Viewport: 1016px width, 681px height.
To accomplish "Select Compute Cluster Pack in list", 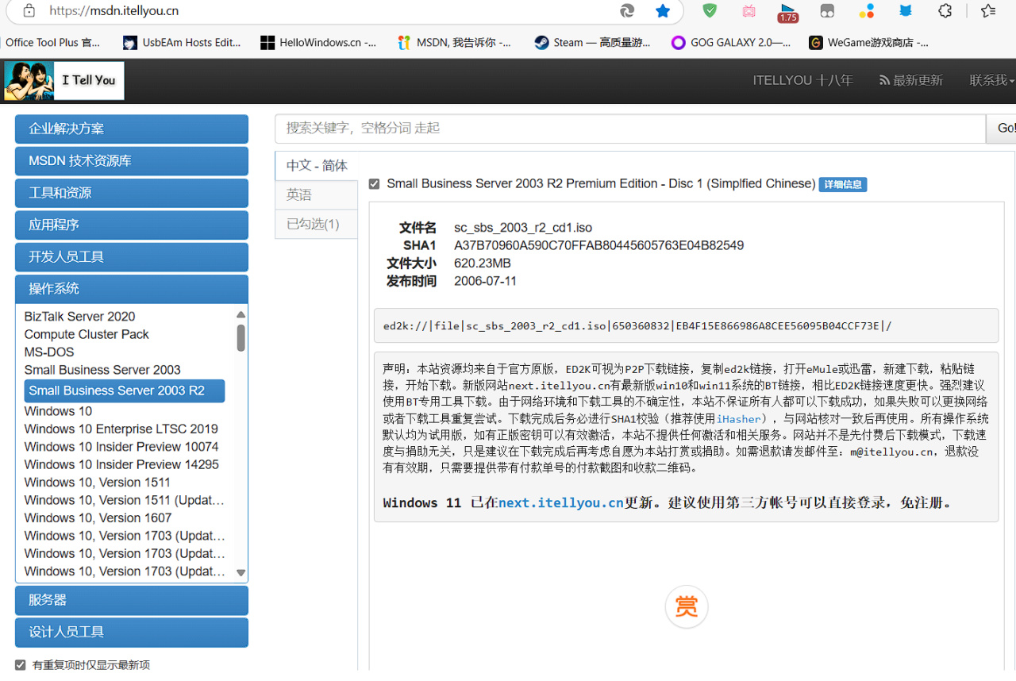I will [x=87, y=334].
